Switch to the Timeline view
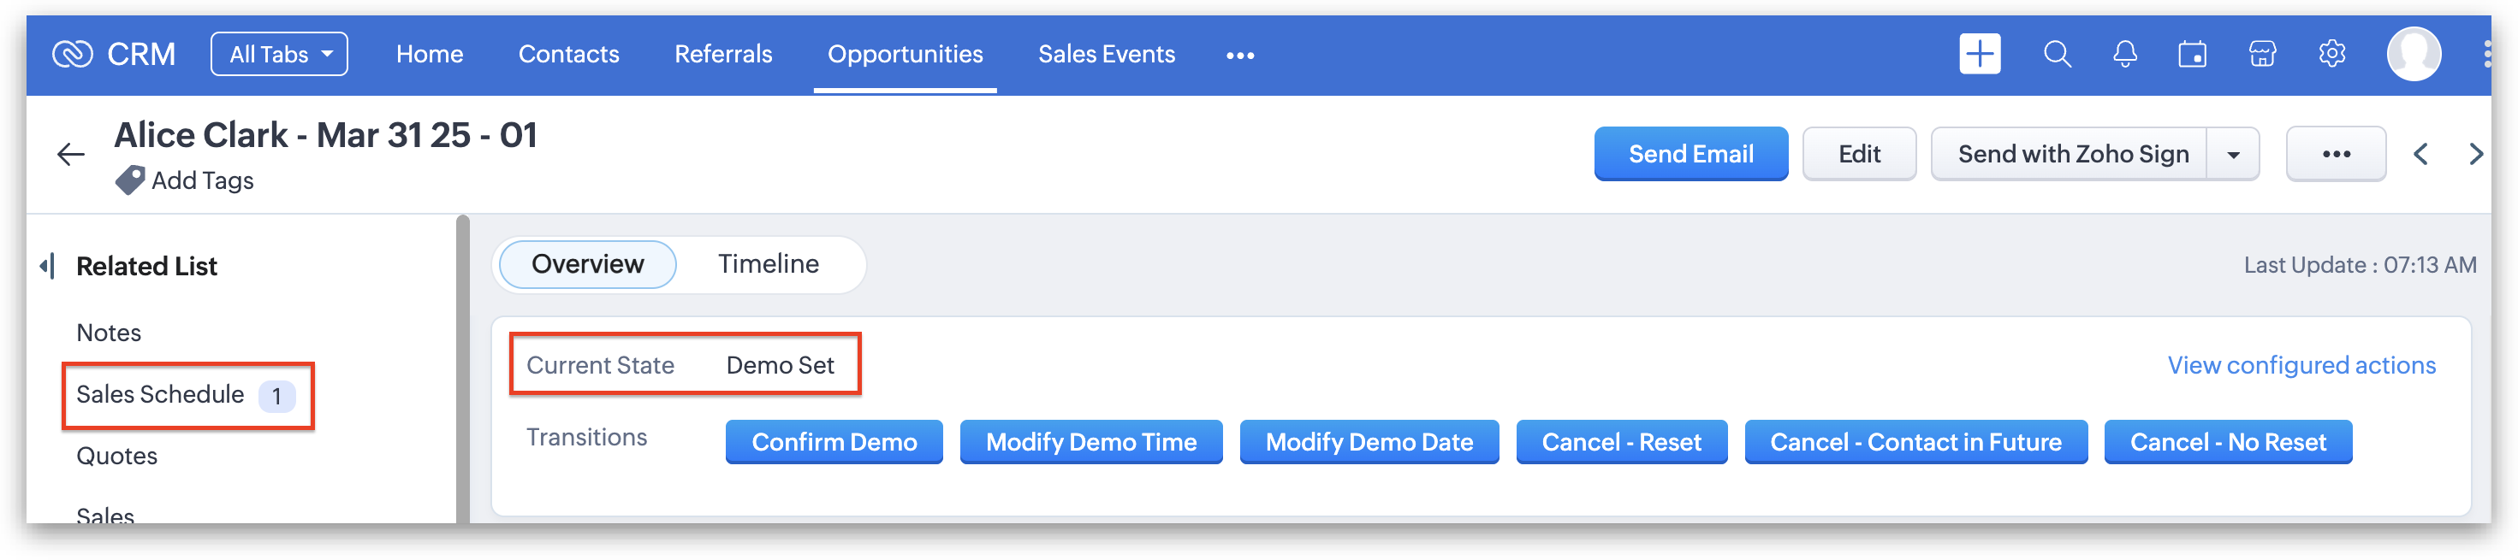The width and height of the screenshot is (2518, 560). click(x=769, y=264)
